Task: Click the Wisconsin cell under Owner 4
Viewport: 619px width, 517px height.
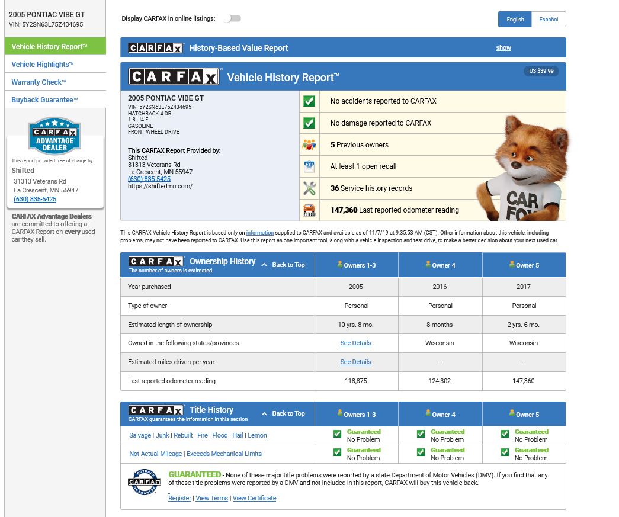Action: [x=440, y=343]
